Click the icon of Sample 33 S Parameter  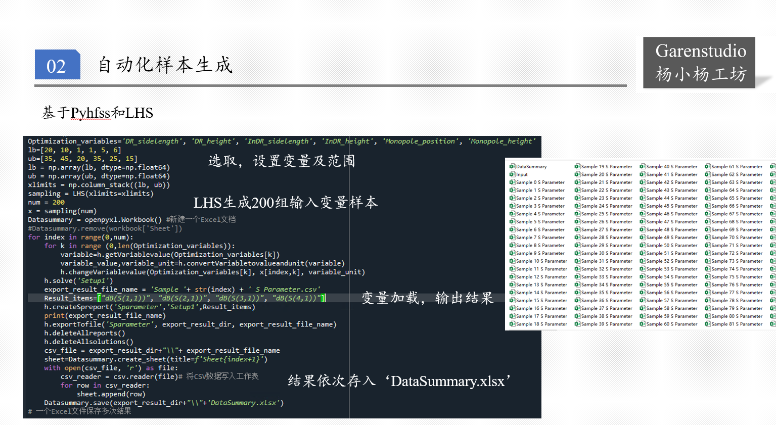point(577,277)
